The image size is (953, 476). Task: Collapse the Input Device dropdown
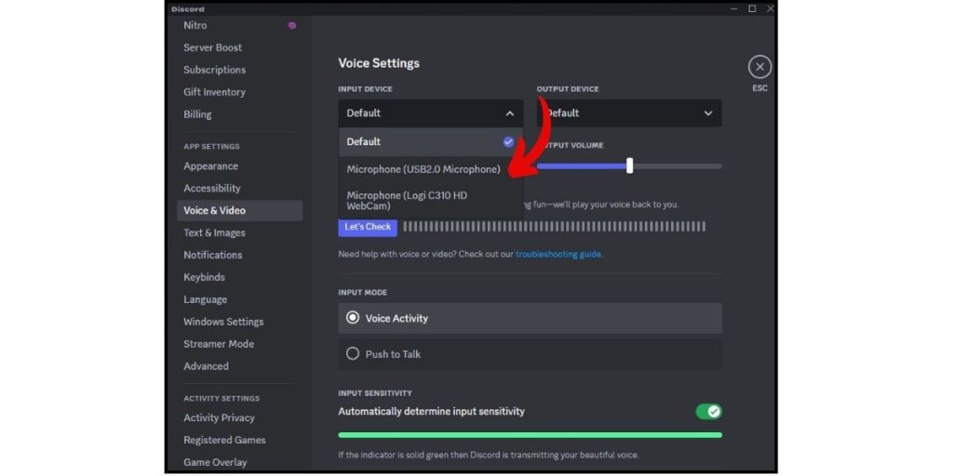(x=430, y=113)
